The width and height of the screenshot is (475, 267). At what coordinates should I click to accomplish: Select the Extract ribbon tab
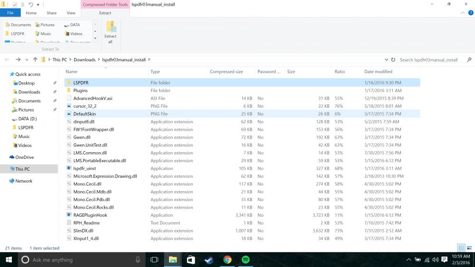coord(105,13)
